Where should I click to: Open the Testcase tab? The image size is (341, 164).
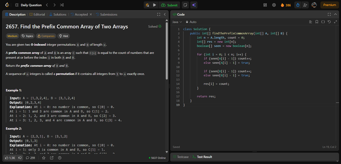pyautogui.click(x=180, y=157)
